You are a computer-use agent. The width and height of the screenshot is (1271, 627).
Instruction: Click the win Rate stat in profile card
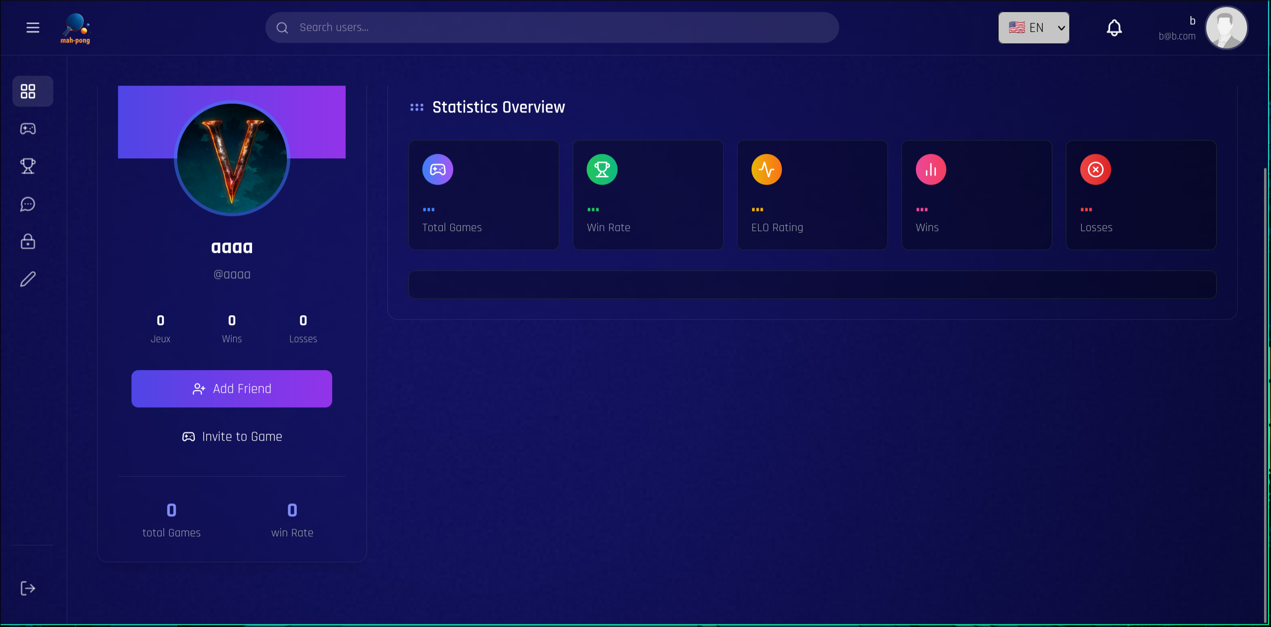pyautogui.click(x=292, y=520)
